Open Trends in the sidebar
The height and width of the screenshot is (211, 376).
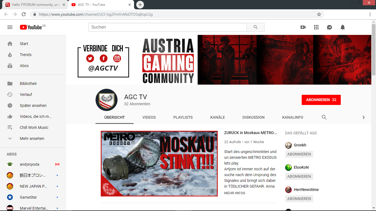[x=26, y=55]
